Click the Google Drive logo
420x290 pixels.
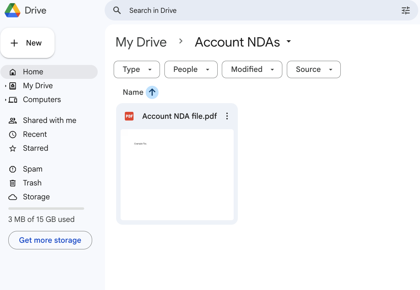[x=13, y=10]
